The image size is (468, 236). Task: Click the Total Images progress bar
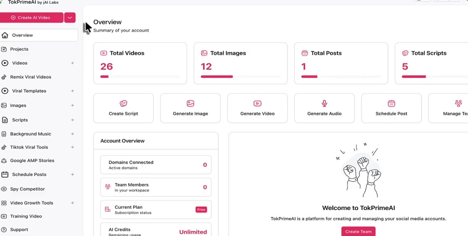point(241,77)
